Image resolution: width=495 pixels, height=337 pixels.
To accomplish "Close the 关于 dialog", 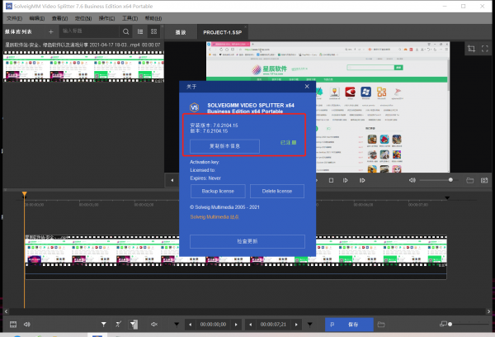I will coord(307,86).
